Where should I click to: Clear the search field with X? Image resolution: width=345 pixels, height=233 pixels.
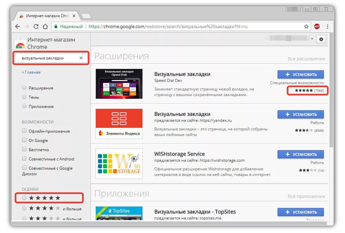click(81, 58)
